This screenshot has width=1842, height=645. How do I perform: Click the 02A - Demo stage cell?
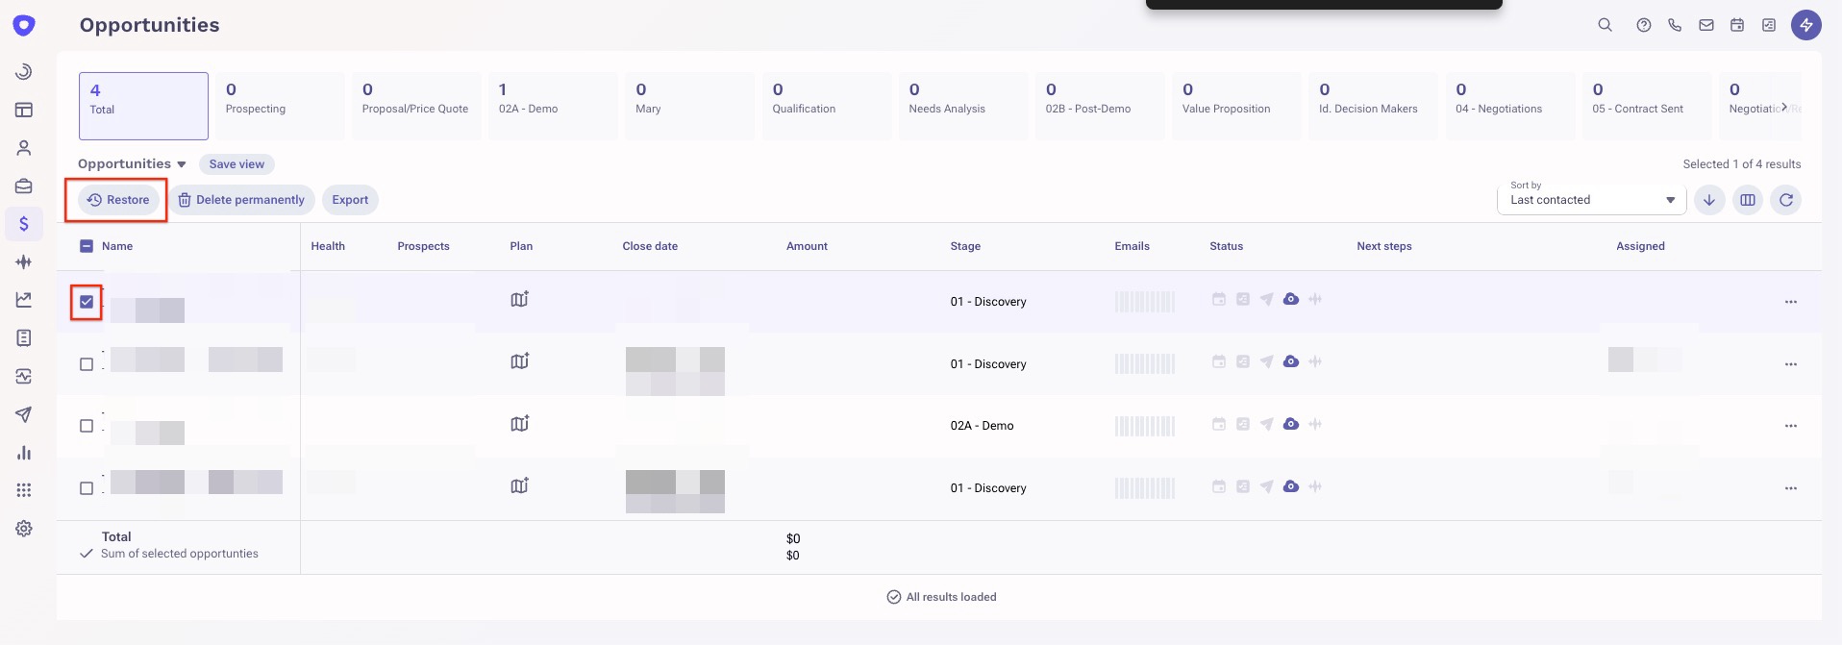[x=982, y=426]
